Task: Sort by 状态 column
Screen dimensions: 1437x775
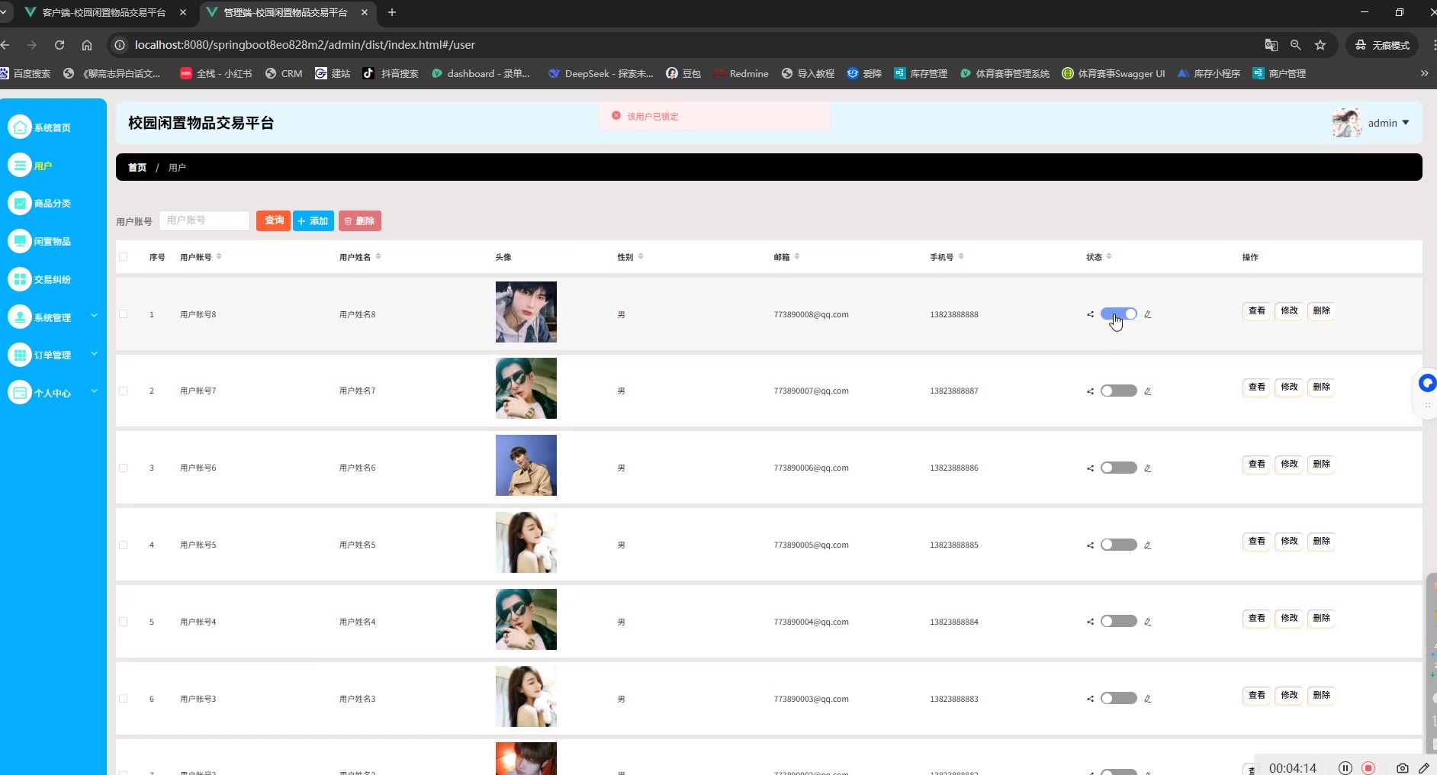Action: 1109,256
